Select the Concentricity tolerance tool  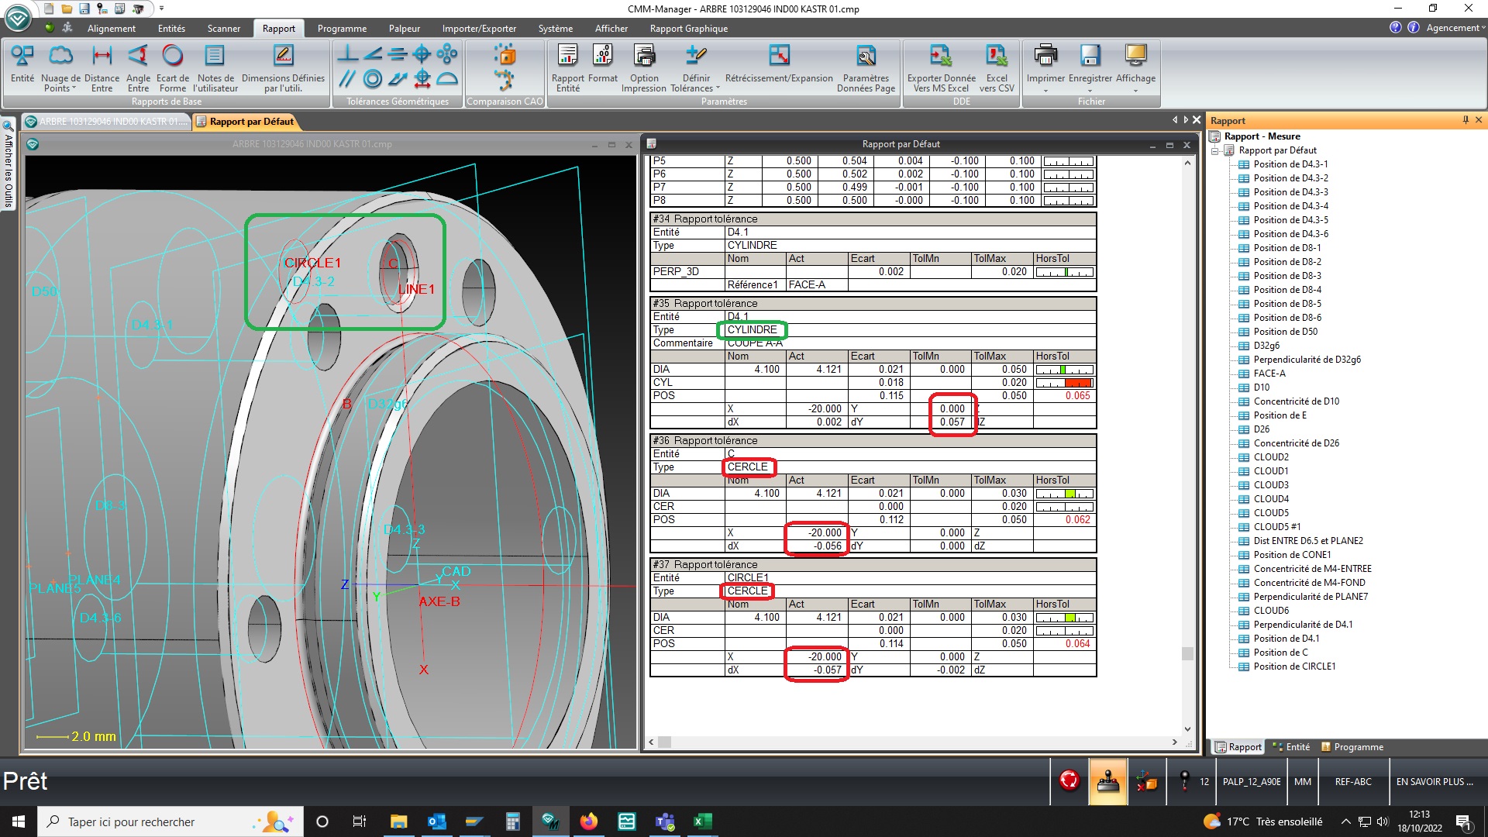(x=373, y=77)
